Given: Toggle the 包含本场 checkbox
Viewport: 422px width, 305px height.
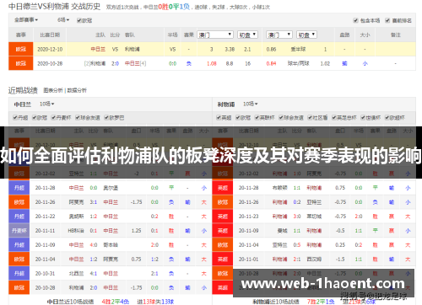Looking at the screenshot, I should 355,20.
